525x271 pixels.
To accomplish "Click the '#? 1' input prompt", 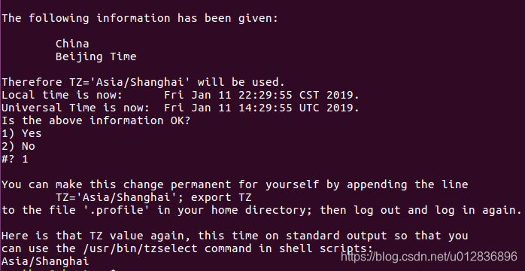I will coord(15,159).
